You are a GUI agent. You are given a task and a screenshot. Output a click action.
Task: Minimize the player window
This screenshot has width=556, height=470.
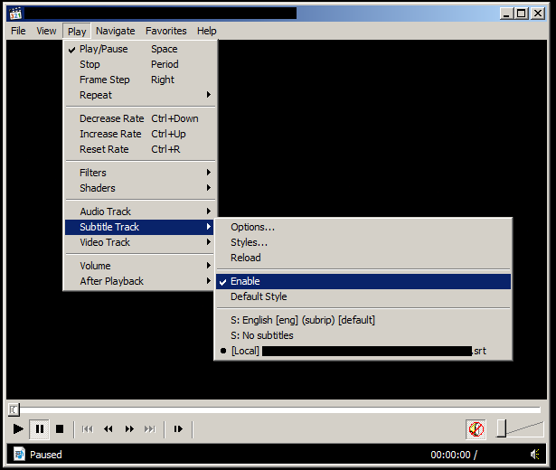coord(506,14)
